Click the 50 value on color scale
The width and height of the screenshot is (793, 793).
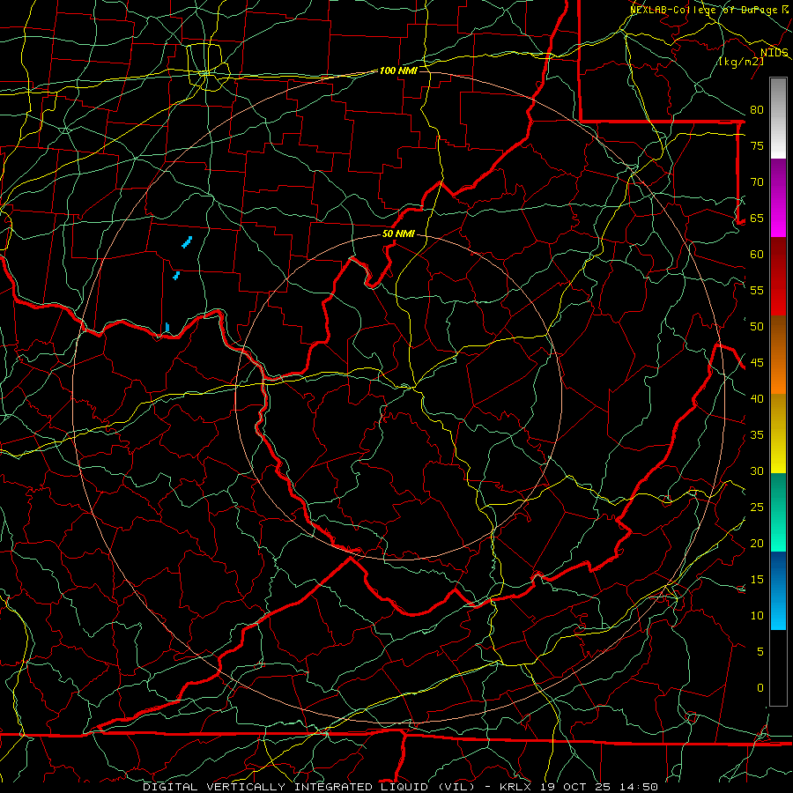point(757,326)
